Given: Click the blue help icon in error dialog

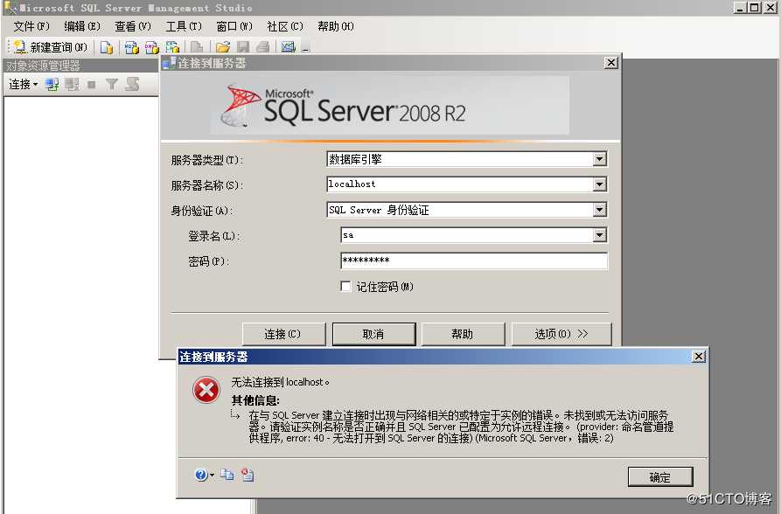Looking at the screenshot, I should click(201, 476).
